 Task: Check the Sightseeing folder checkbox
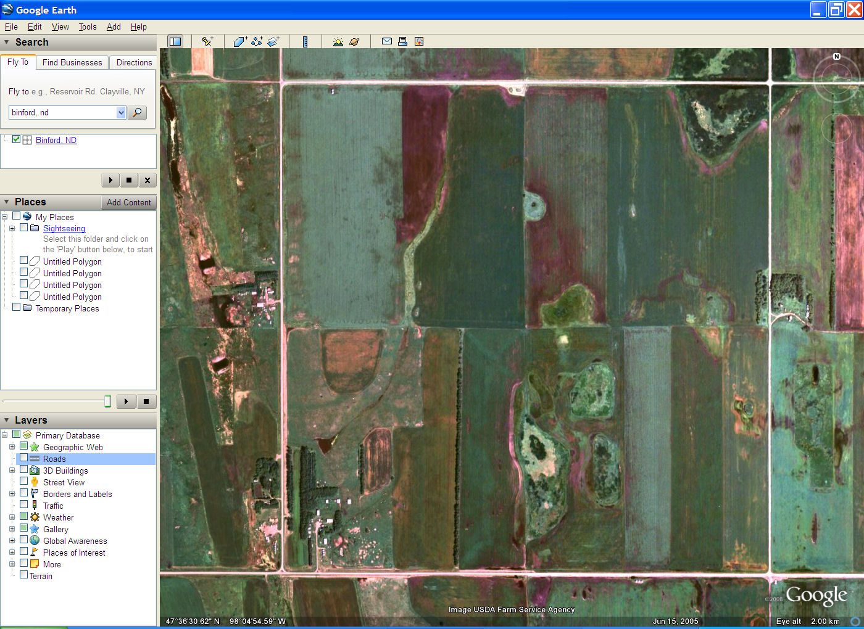pos(23,228)
